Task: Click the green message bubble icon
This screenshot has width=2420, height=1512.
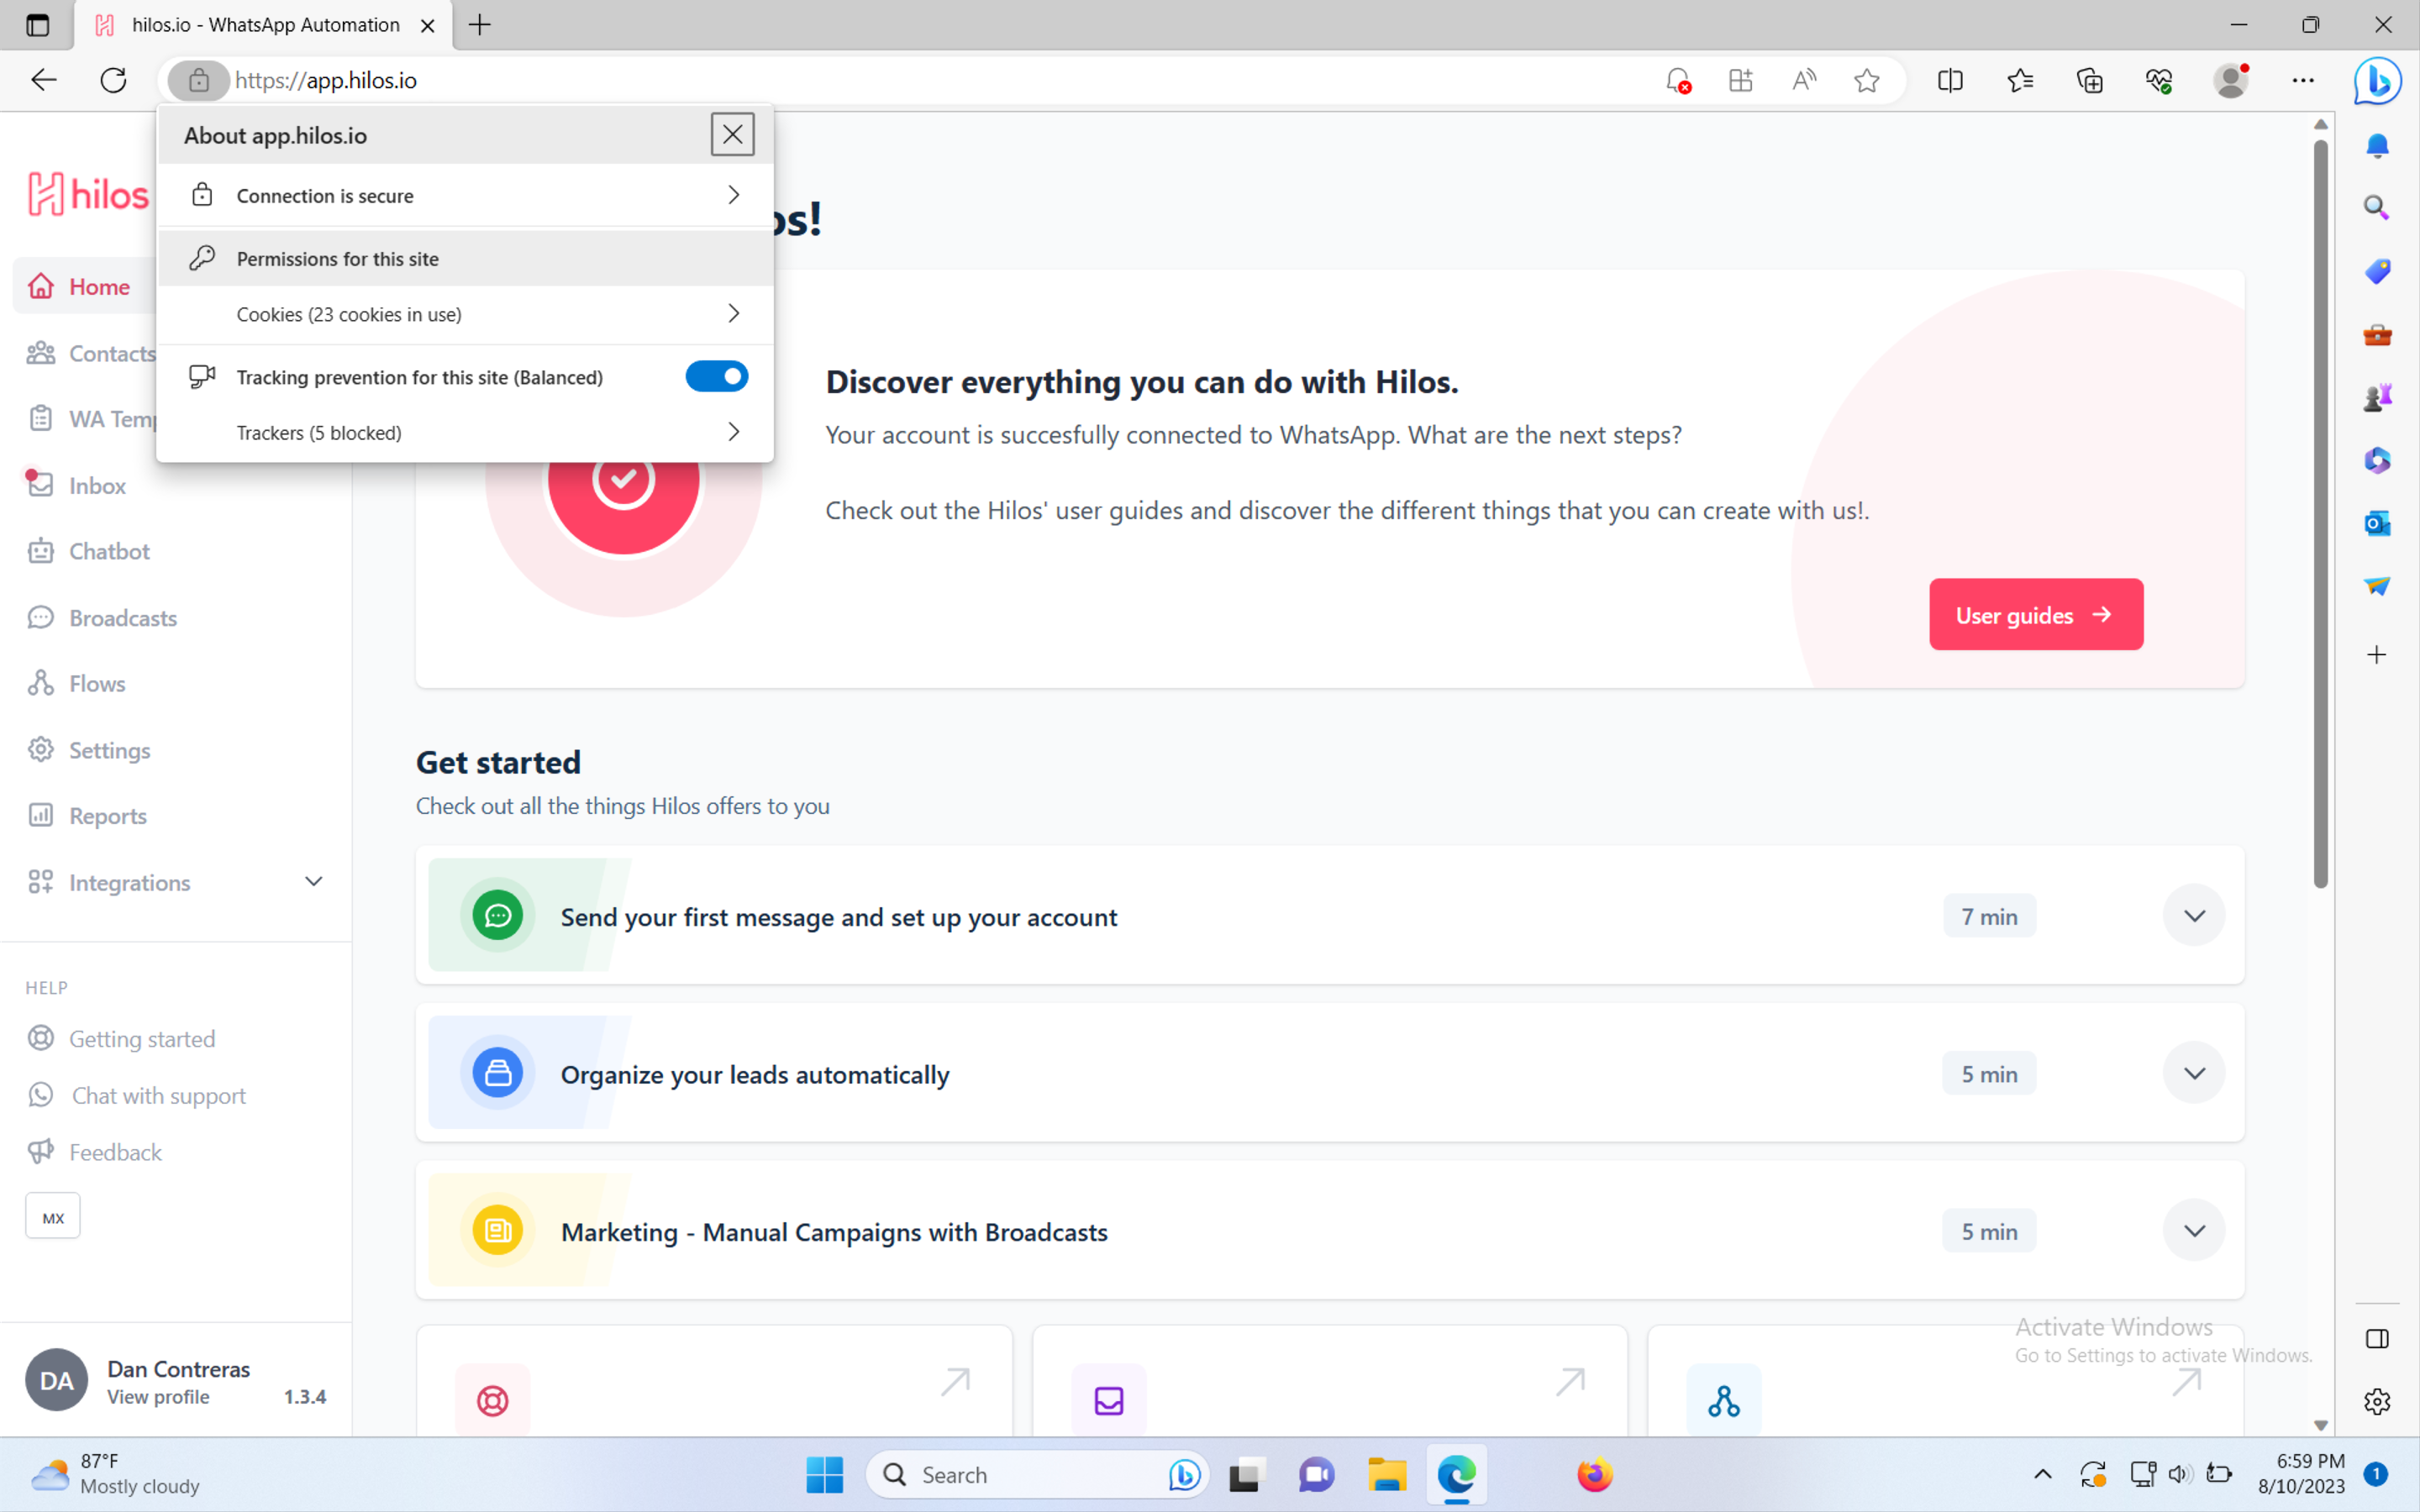Action: (x=497, y=916)
